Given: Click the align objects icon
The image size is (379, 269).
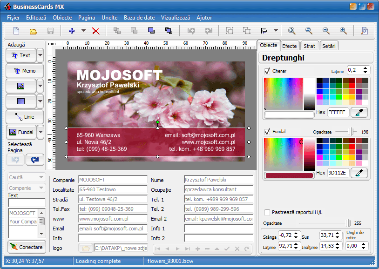Looking at the screenshot, I should point(264,31).
